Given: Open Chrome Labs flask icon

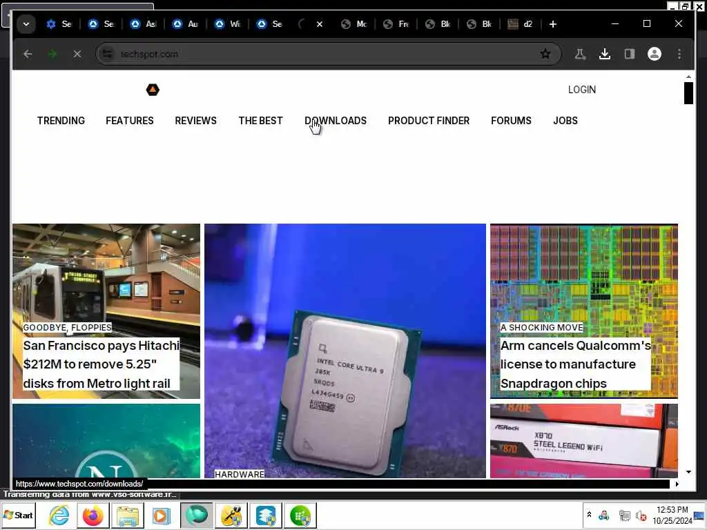Looking at the screenshot, I should [580, 54].
